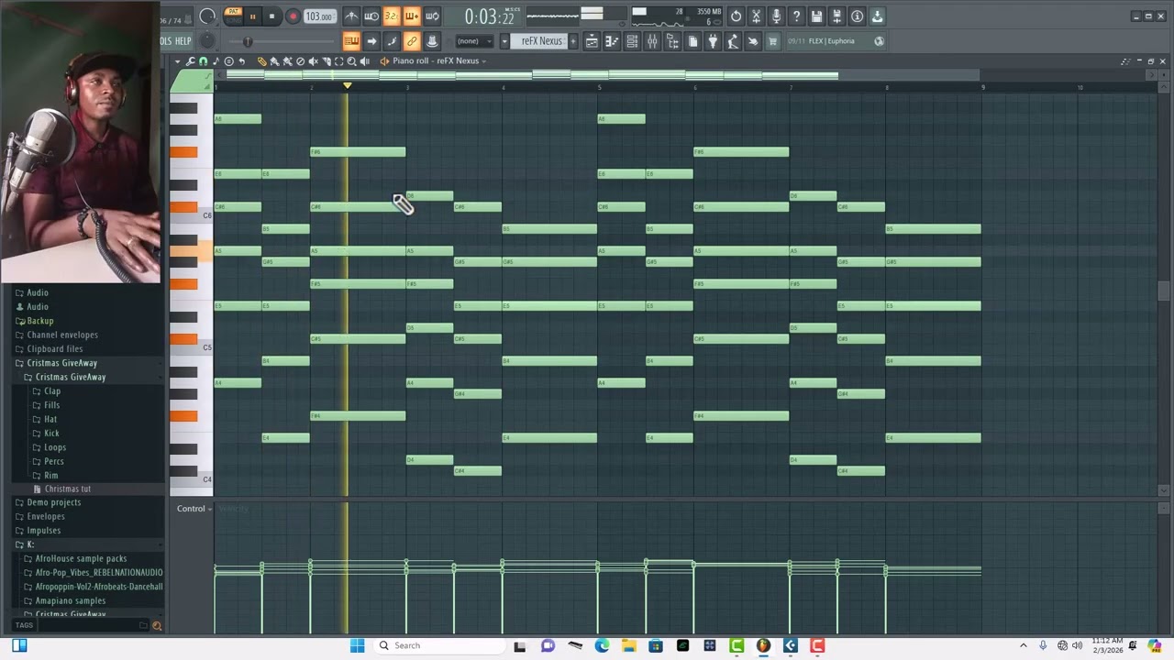Click the project picker pages icon
Screen dimensions: 1174x660
pyautogui.click(x=692, y=41)
